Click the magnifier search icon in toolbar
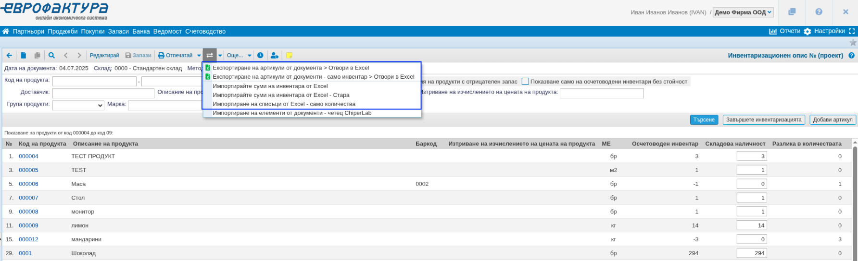 pyautogui.click(x=51, y=55)
